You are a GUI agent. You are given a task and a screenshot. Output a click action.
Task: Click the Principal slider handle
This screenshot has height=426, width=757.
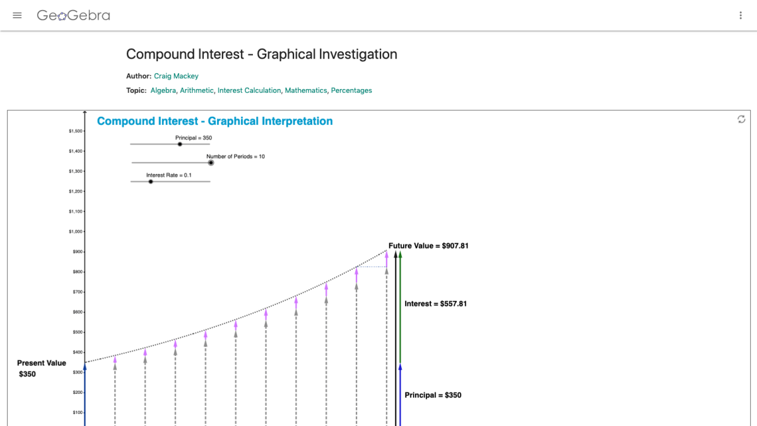coord(180,144)
